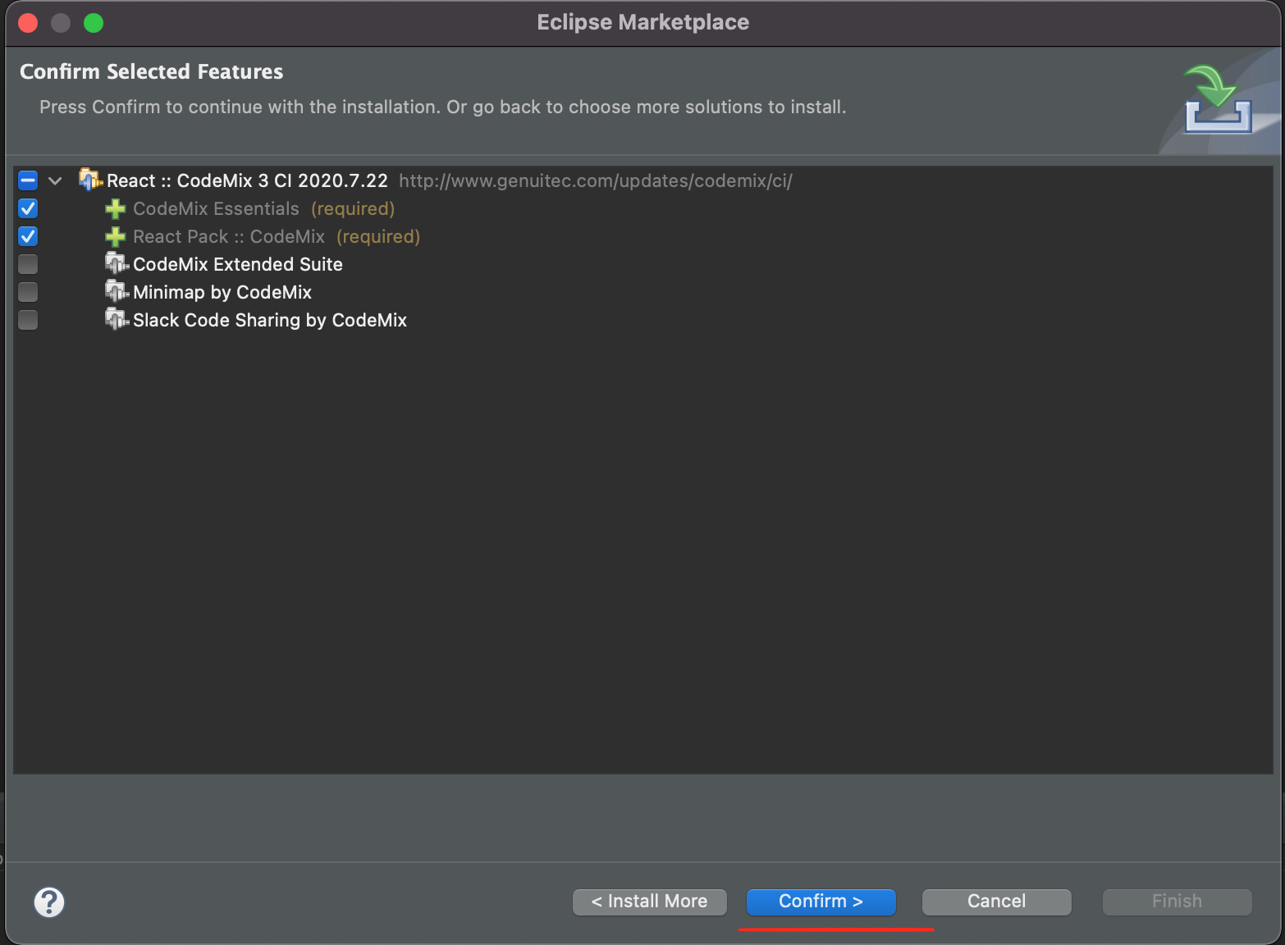
Task: Collapse the React CodeMix 3 CI tree node
Action: 55,180
